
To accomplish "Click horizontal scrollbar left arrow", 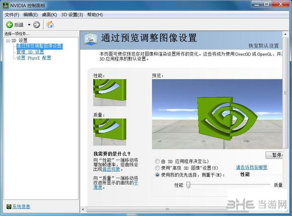I will click(x=83, y=209).
